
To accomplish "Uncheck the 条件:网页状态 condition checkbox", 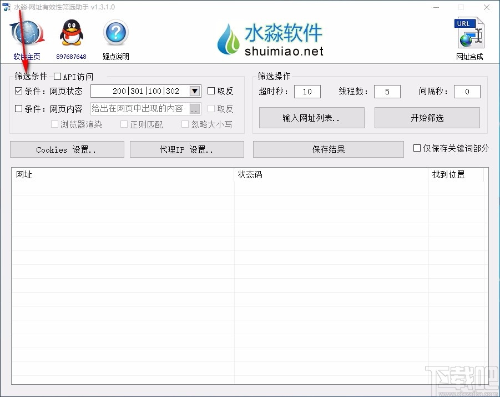I will [x=18, y=91].
